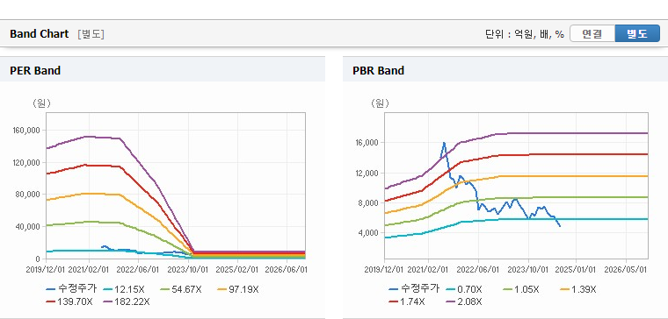This screenshot has height=319, width=668.
Task: Toggle 182.22X series in PER legend
Action: 127,301
